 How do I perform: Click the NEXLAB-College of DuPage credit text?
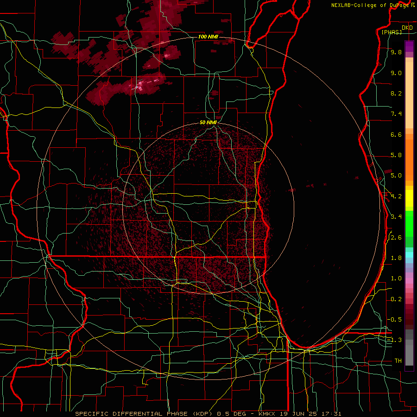coord(371,5)
